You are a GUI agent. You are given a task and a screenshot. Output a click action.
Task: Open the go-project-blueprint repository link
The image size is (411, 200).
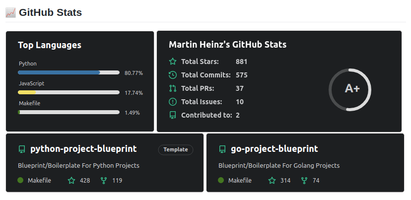[x=274, y=149]
